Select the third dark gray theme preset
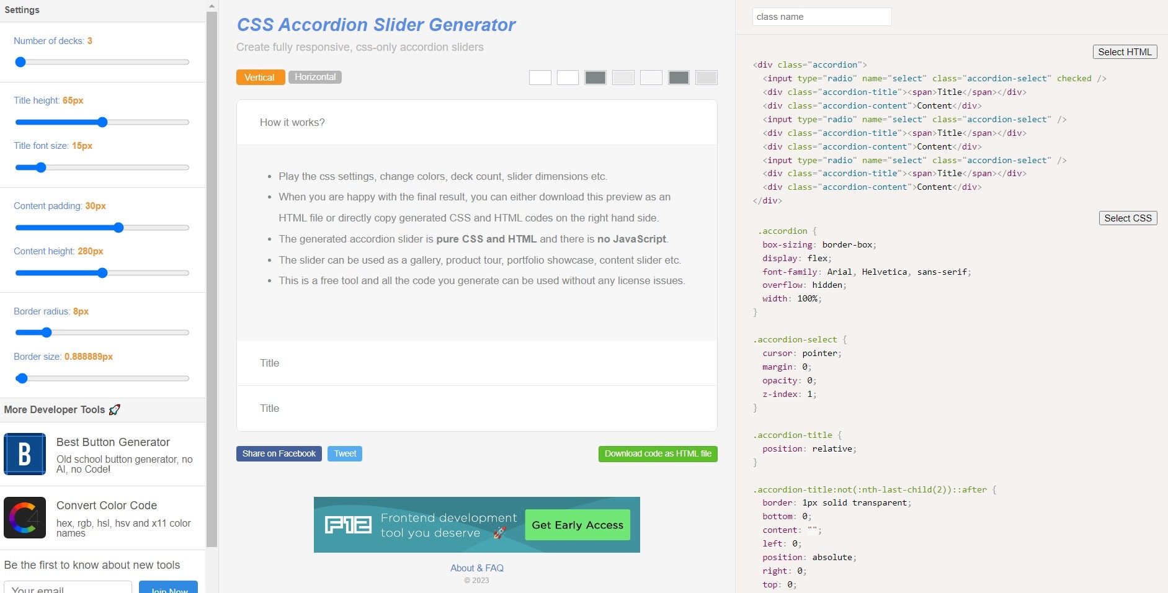Image resolution: width=1168 pixels, height=593 pixels. point(596,78)
